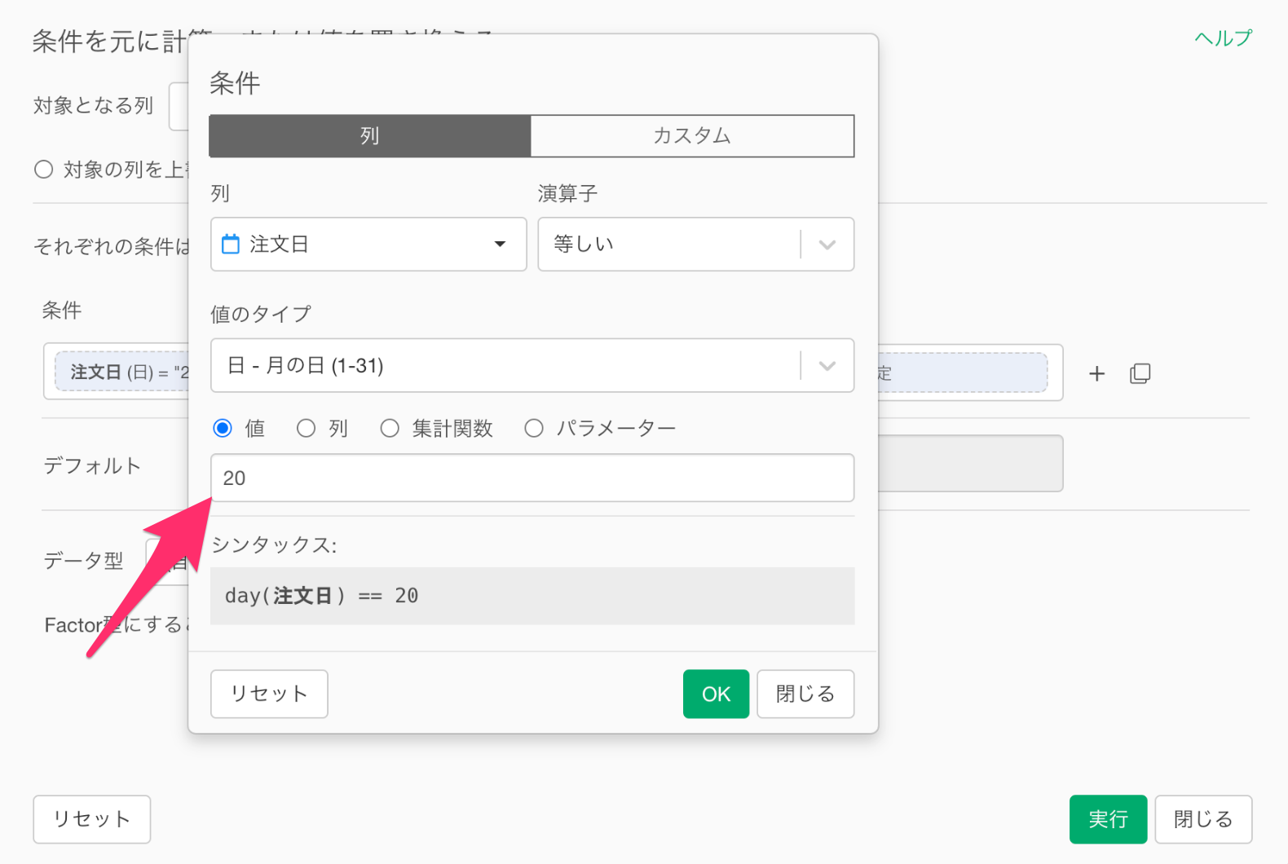This screenshot has height=864, width=1288.
Task: Select the 値 radio button
Action: (x=223, y=428)
